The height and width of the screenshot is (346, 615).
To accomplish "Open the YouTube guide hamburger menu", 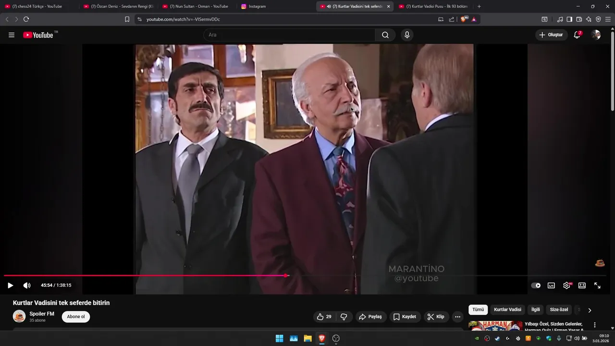I will pyautogui.click(x=12, y=35).
